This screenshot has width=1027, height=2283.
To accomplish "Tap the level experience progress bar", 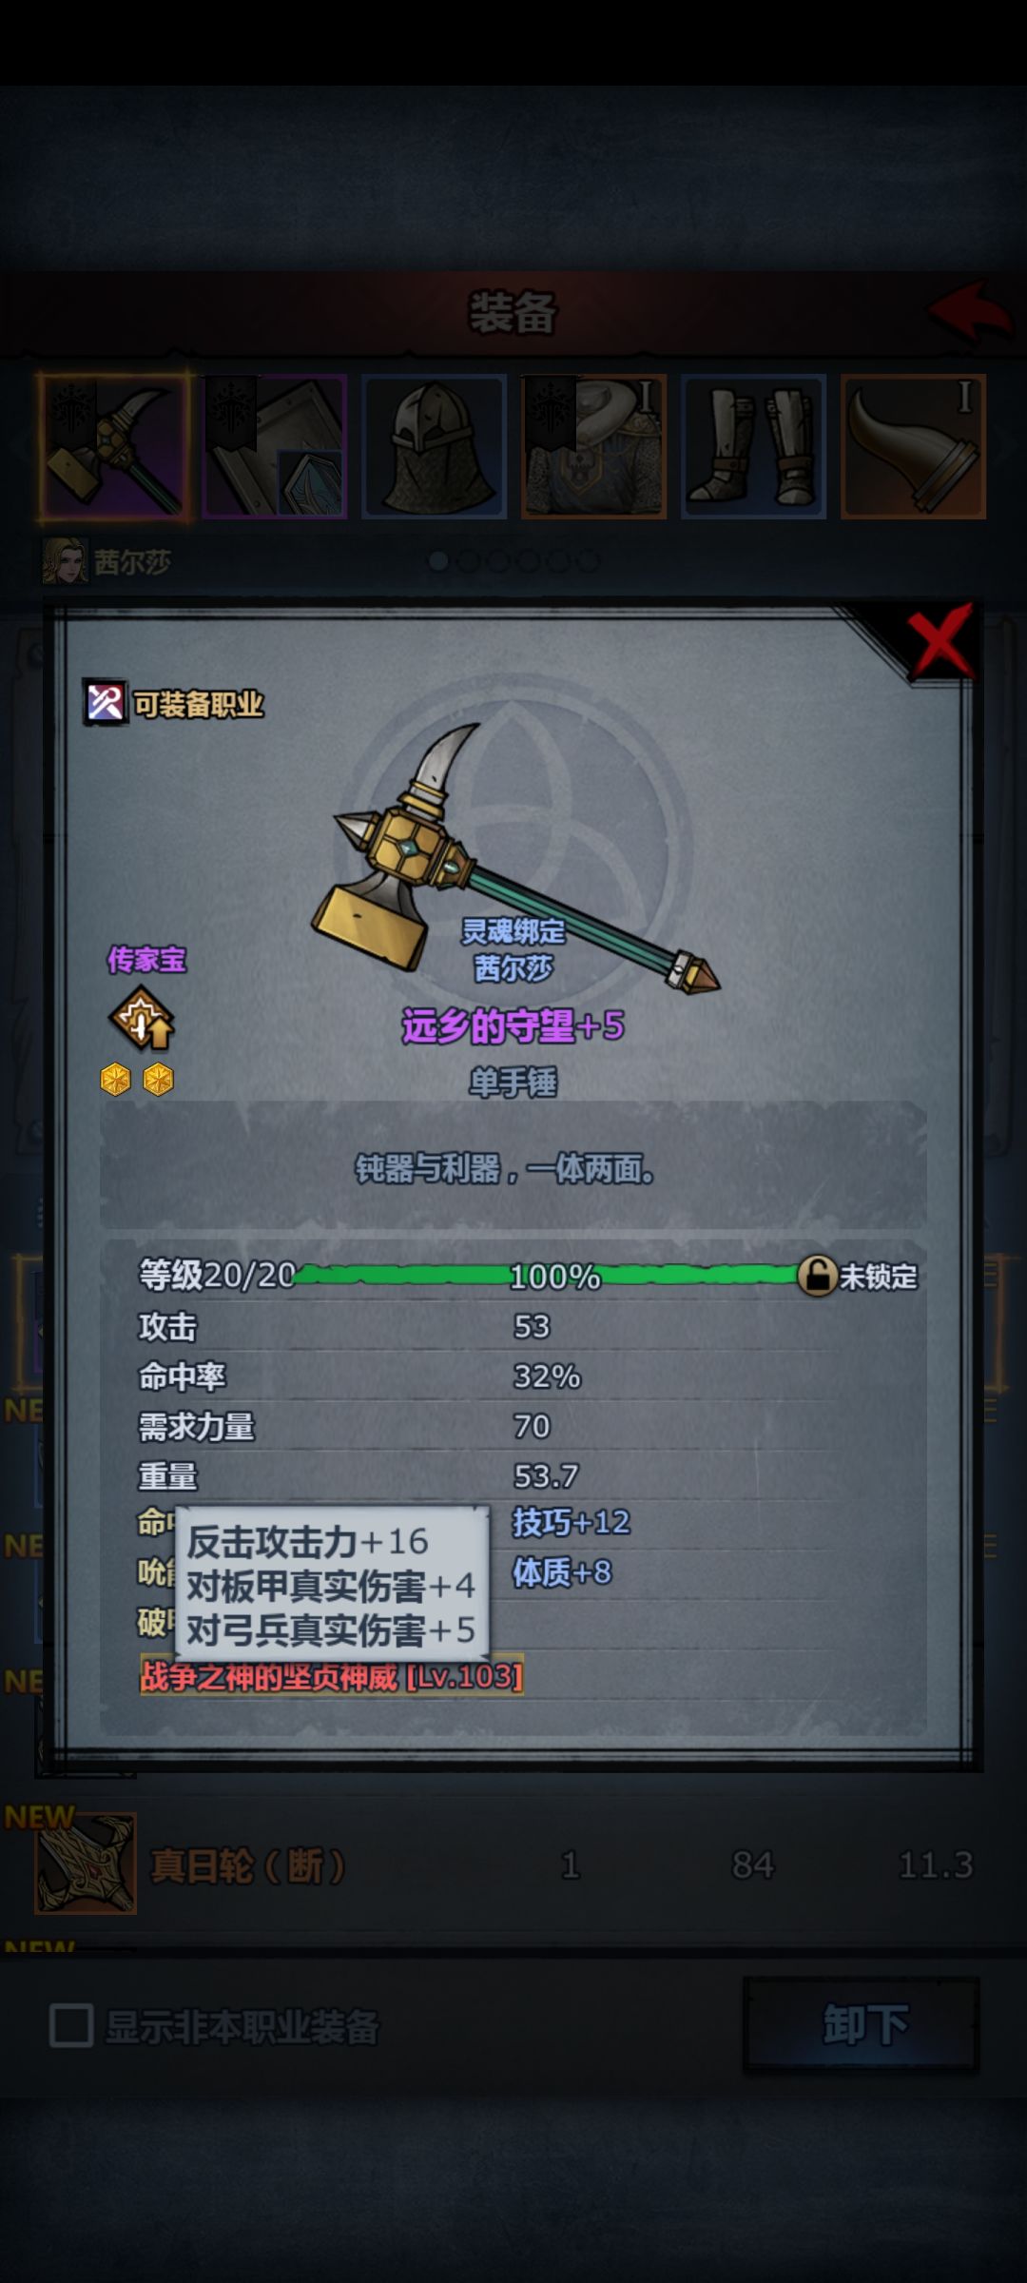I will 547,1276.
